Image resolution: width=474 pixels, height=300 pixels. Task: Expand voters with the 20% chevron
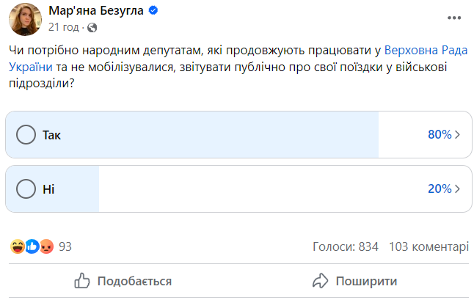[458, 189]
